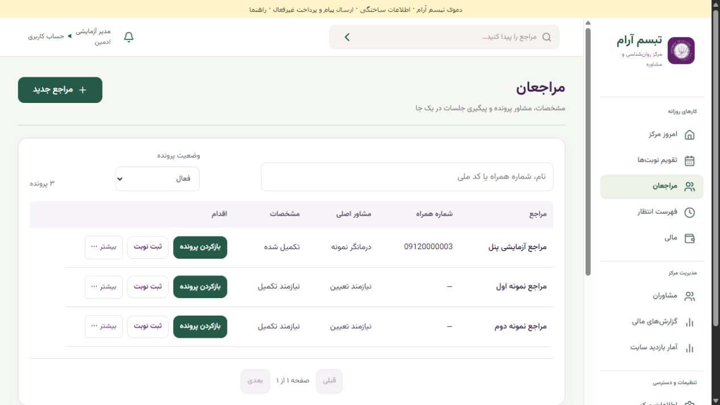Open بیشتر menu for مراجع نمونه دوم
The height and width of the screenshot is (405, 720).
(104, 327)
